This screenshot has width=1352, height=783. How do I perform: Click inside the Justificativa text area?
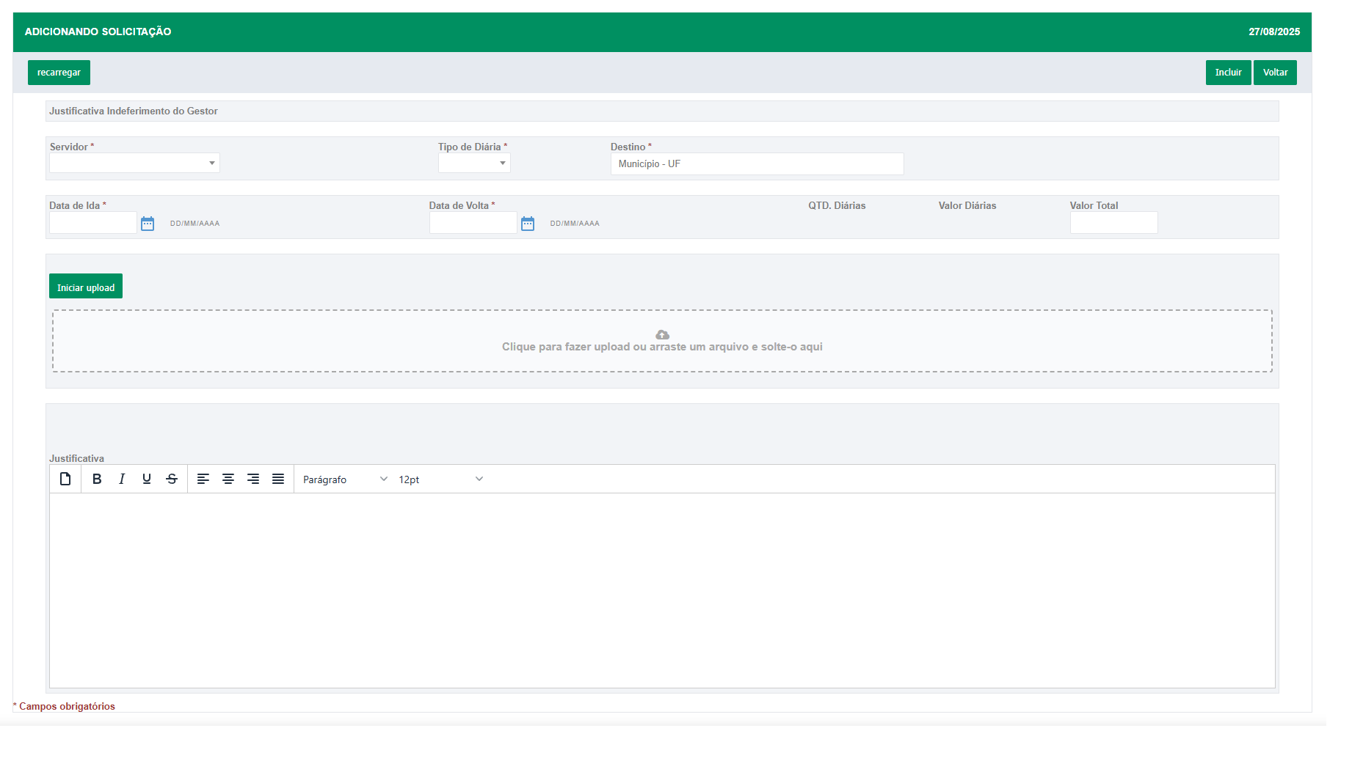tap(662, 590)
